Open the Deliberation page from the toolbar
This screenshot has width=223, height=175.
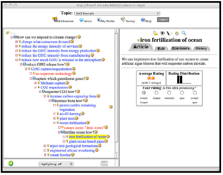click(63, 20)
